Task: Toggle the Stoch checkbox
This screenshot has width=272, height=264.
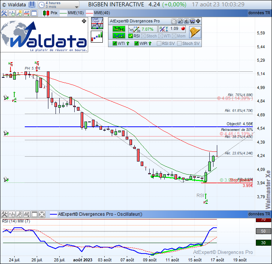Action: tap(143, 36)
